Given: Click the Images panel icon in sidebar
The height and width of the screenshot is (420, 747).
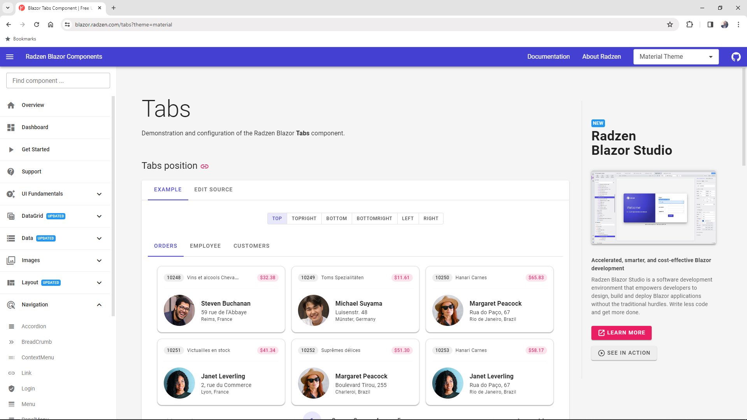Looking at the screenshot, I should coord(11,260).
